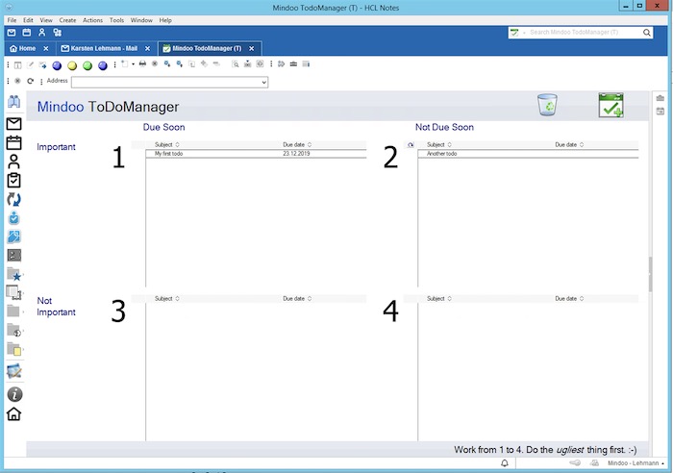The image size is (673, 473).
Task: Open the Help menu
Action: [x=165, y=20]
